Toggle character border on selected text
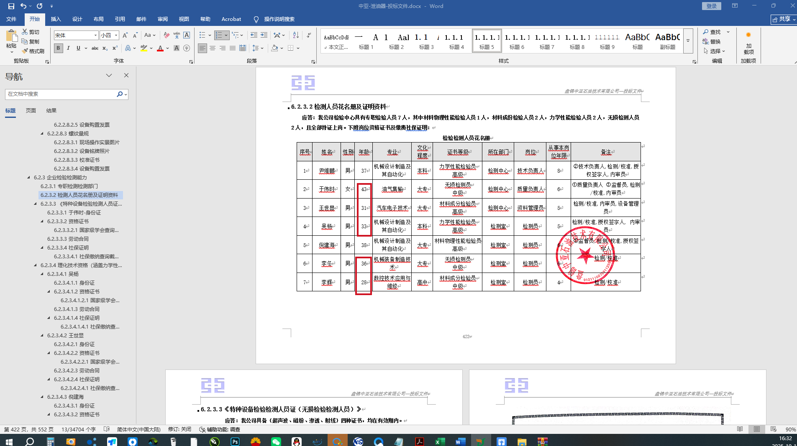797x446 pixels. pyautogui.click(x=187, y=36)
